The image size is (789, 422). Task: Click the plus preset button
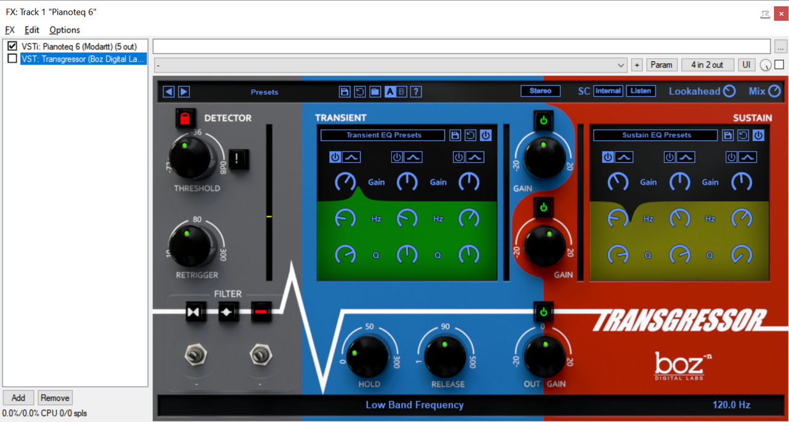point(637,65)
